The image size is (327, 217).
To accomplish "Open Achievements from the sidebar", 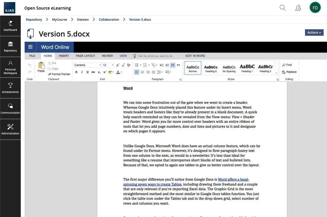I will tap(10, 88).
